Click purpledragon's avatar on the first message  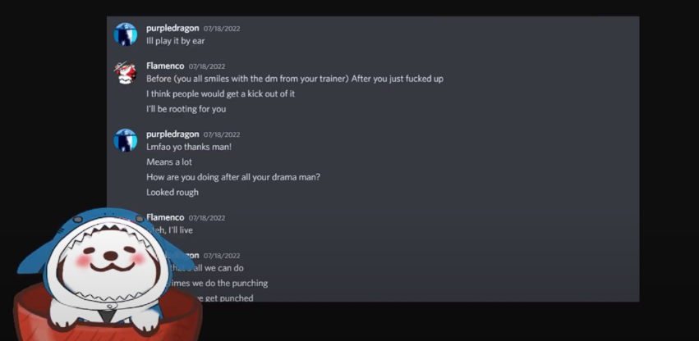(126, 34)
